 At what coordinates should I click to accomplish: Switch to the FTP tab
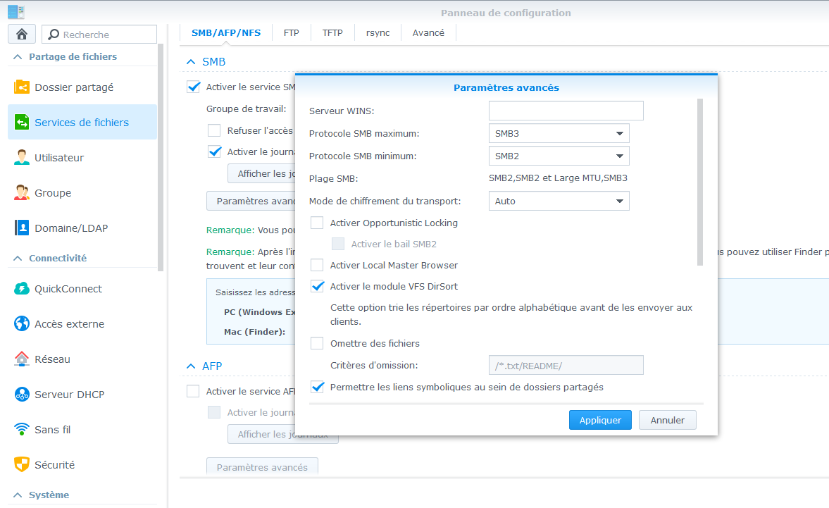(x=292, y=33)
